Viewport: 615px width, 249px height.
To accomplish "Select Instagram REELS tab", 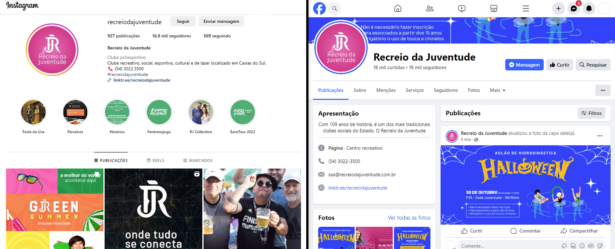I will pos(155,160).
